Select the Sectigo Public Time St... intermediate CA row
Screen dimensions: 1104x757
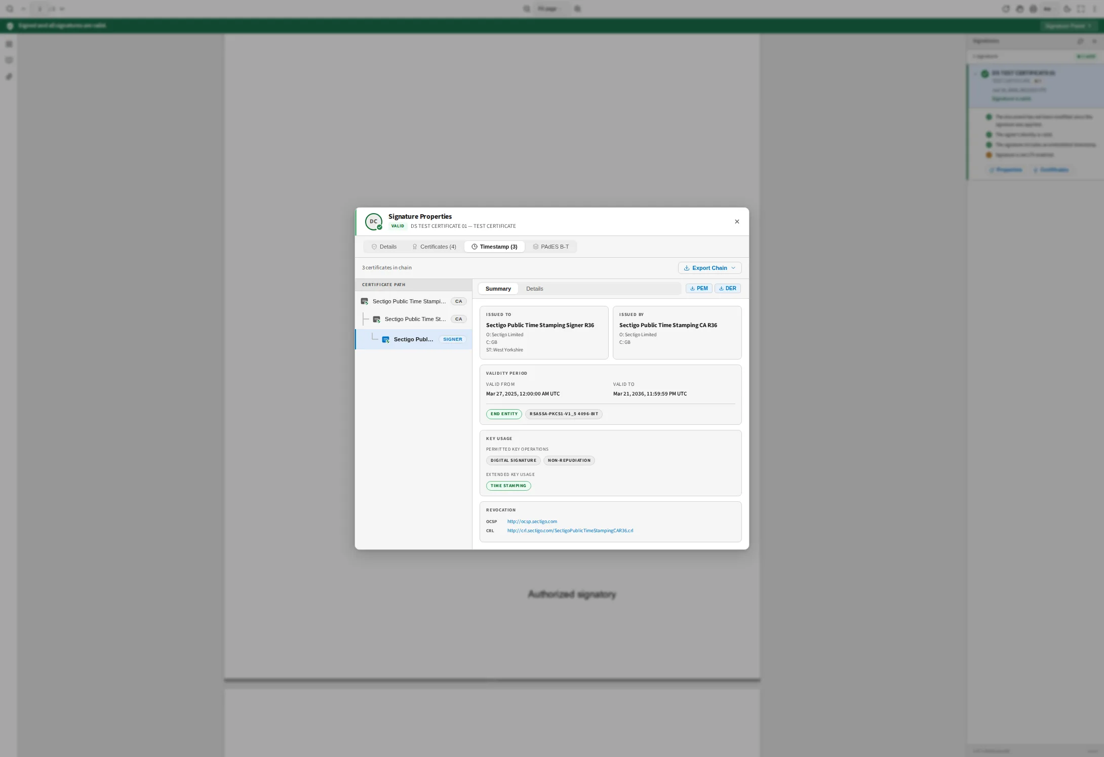coord(414,319)
